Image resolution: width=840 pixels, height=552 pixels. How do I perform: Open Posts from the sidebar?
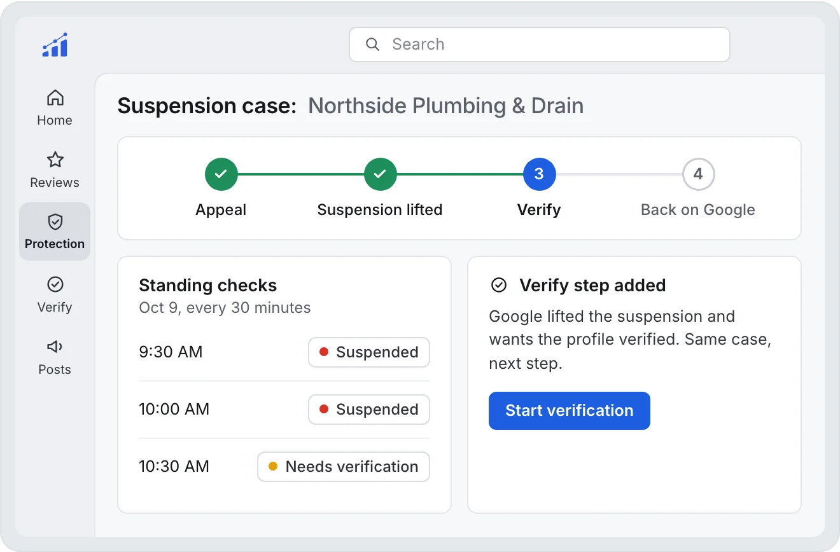(55, 357)
